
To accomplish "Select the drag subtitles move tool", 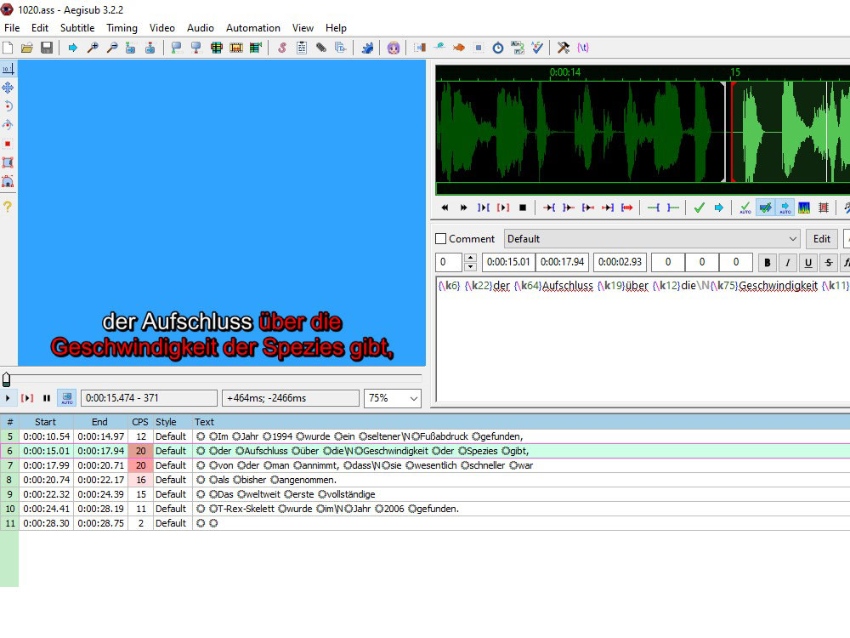I will [x=8, y=88].
